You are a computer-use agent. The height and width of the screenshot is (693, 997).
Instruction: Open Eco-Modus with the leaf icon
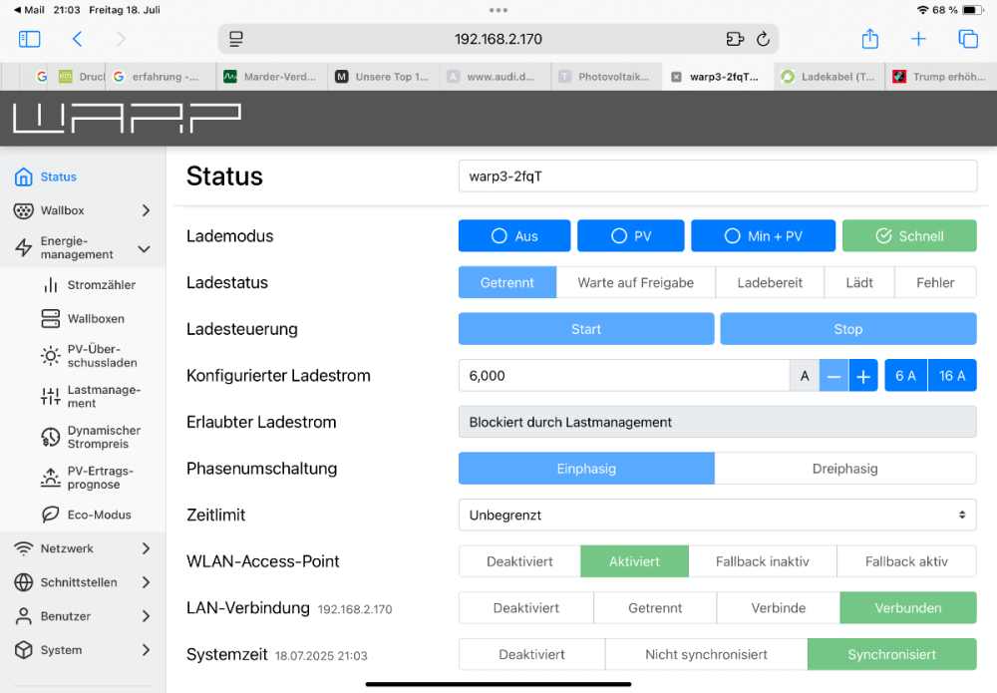pyautogui.click(x=50, y=515)
